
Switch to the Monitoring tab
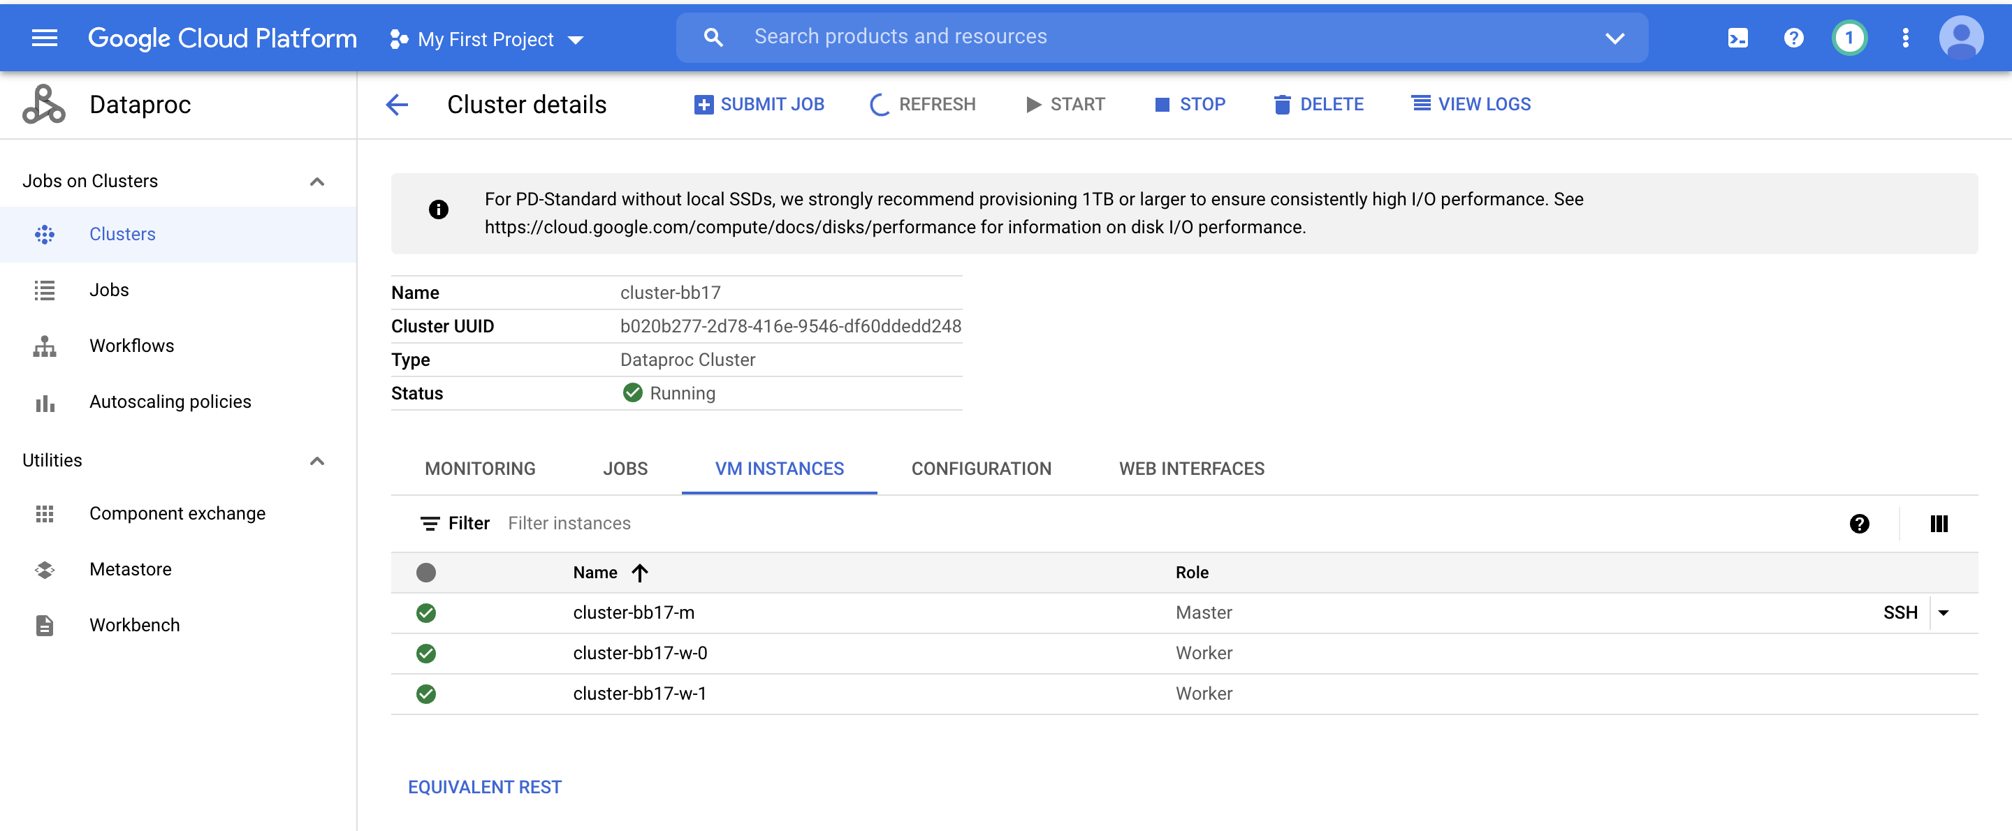(x=479, y=469)
